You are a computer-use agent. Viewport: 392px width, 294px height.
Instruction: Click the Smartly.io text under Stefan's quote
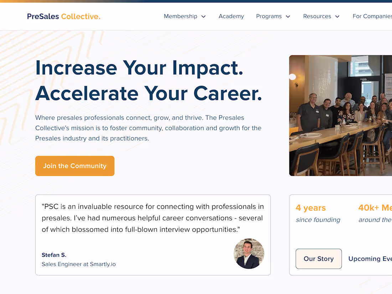click(x=103, y=264)
